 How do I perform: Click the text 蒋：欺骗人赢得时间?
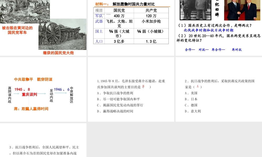(x=31, y=109)
